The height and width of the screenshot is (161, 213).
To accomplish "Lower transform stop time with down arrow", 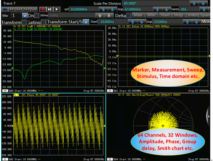I will [x=197, y=22].
